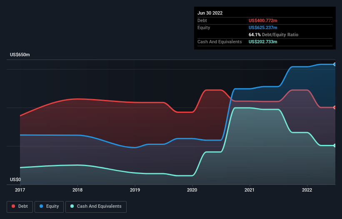Click the 64.1% Debt/Equity Ratio text

point(273,35)
